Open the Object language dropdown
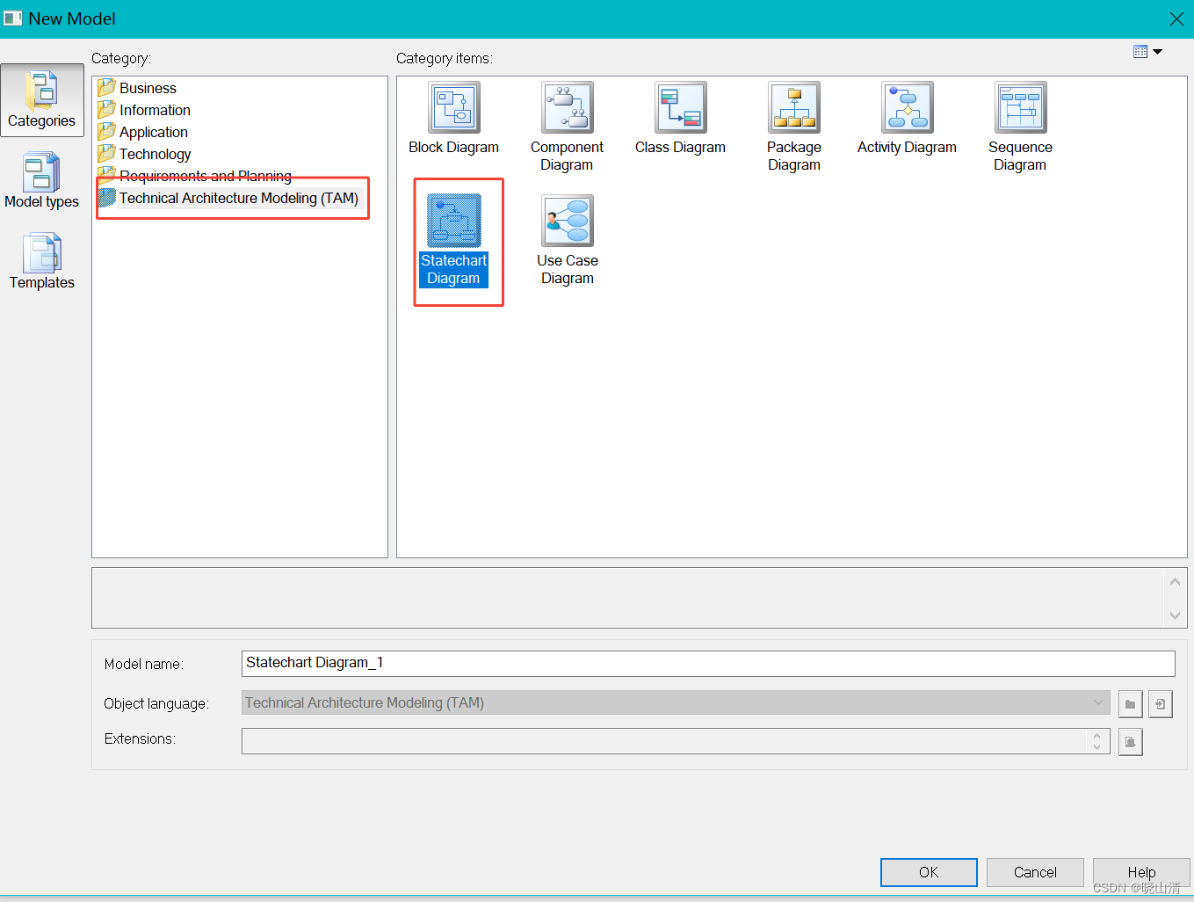Viewport: 1194px width, 902px height. point(1098,702)
